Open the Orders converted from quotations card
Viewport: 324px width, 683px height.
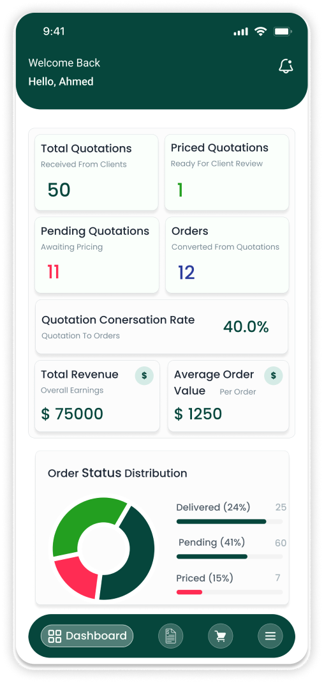pos(227,255)
